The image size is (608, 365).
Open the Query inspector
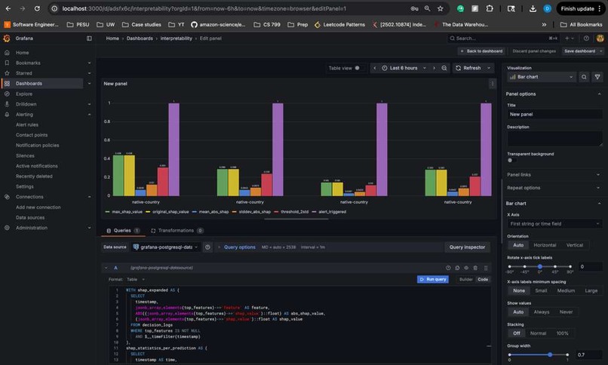point(467,247)
